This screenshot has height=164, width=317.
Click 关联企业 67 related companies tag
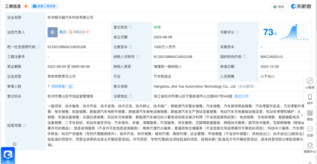79,32
